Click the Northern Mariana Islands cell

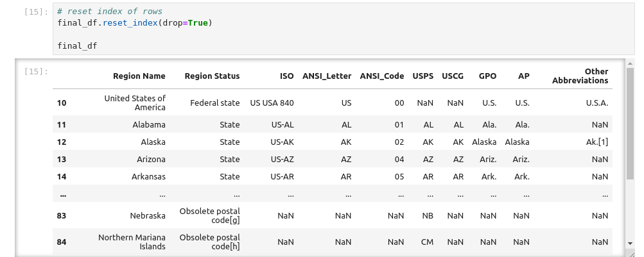(x=132, y=242)
